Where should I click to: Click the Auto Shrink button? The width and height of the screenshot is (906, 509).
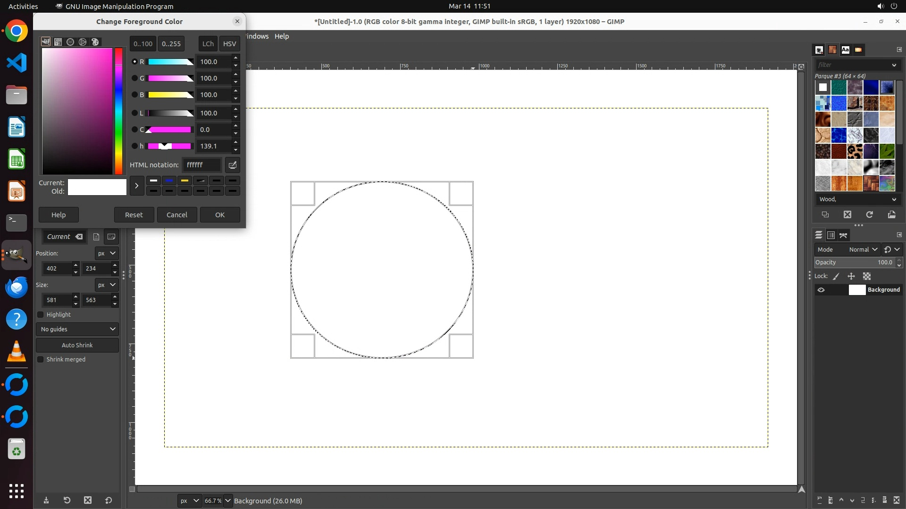[x=77, y=345]
